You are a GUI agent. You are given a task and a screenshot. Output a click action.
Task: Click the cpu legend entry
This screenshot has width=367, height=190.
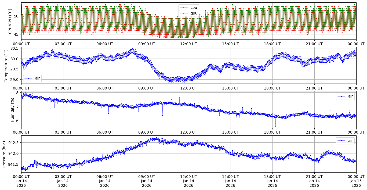click(194, 8)
